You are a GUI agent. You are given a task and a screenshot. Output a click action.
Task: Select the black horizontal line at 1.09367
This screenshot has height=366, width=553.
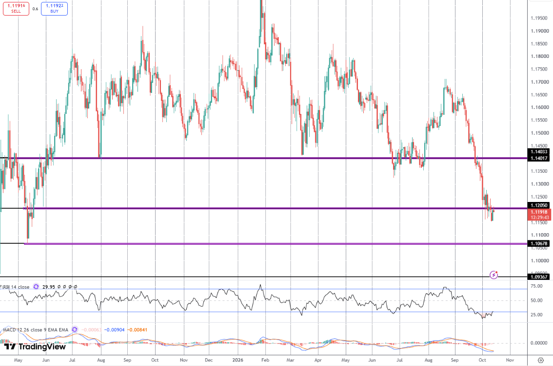point(264,277)
